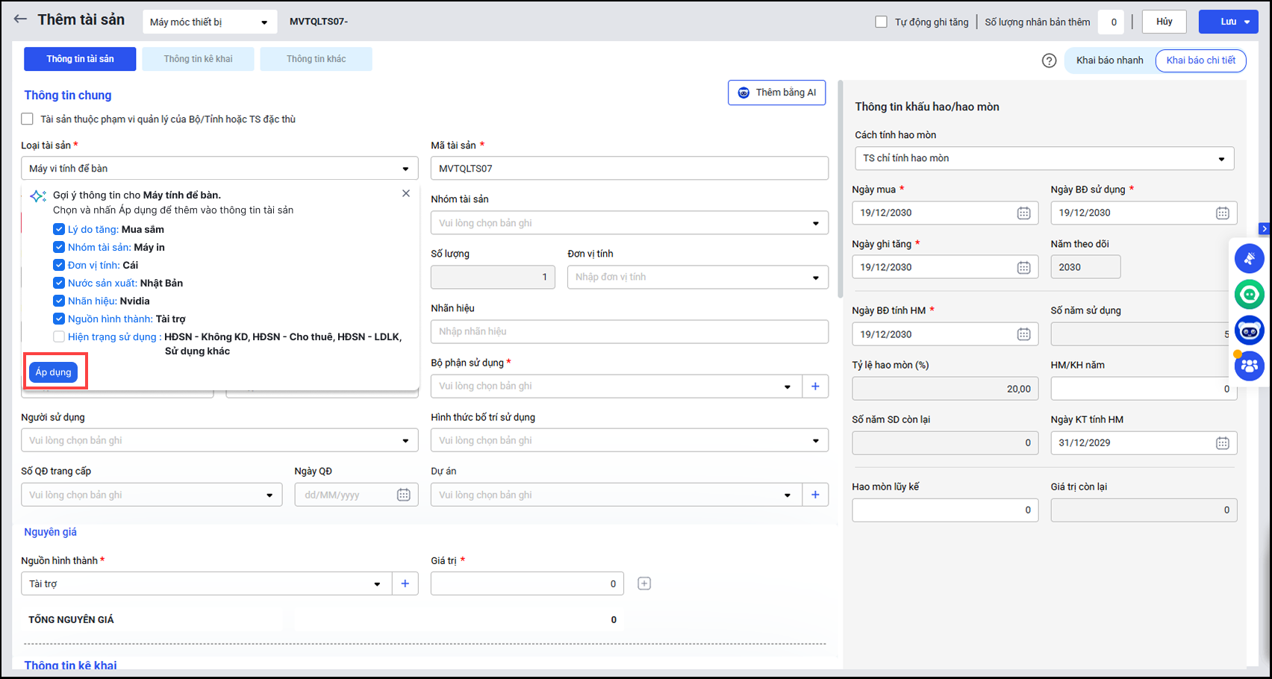Screen dimensions: 1272x679
Task: Open the blue robot chatbot icon
Action: [1249, 330]
